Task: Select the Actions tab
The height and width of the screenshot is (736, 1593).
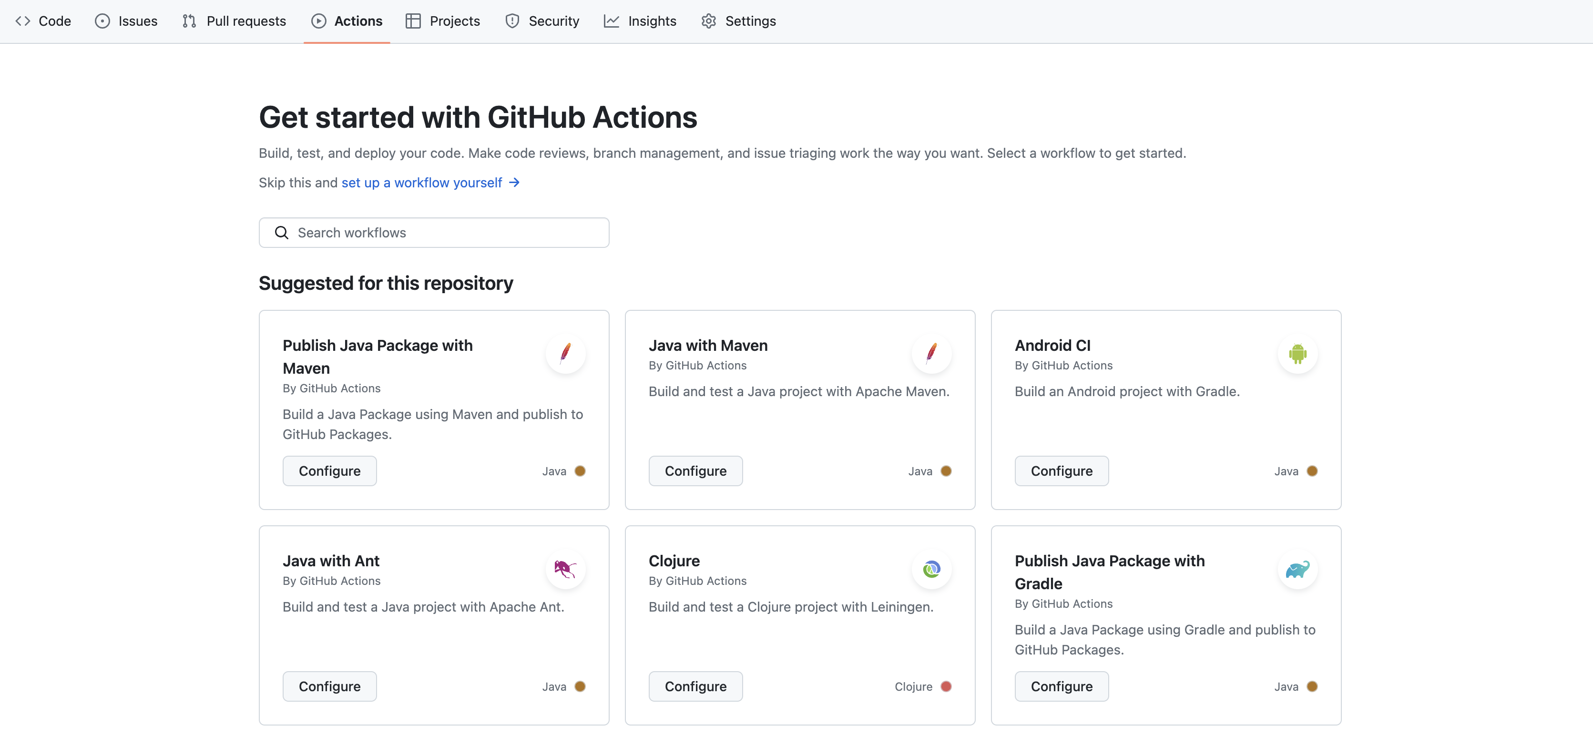Action: (347, 21)
